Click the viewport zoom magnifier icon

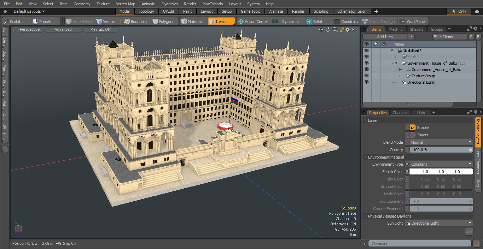(x=335, y=30)
